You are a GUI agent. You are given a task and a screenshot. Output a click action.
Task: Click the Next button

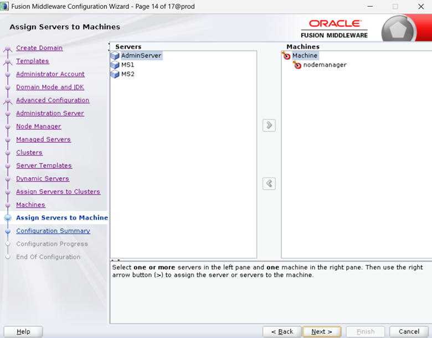(322, 332)
